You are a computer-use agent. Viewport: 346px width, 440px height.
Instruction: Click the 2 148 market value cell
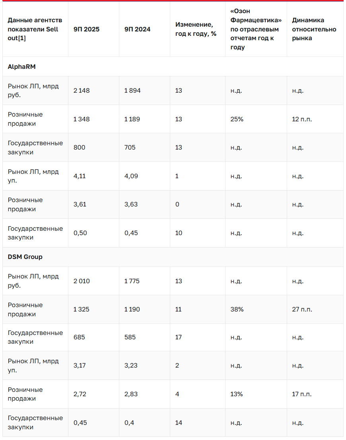pos(82,91)
